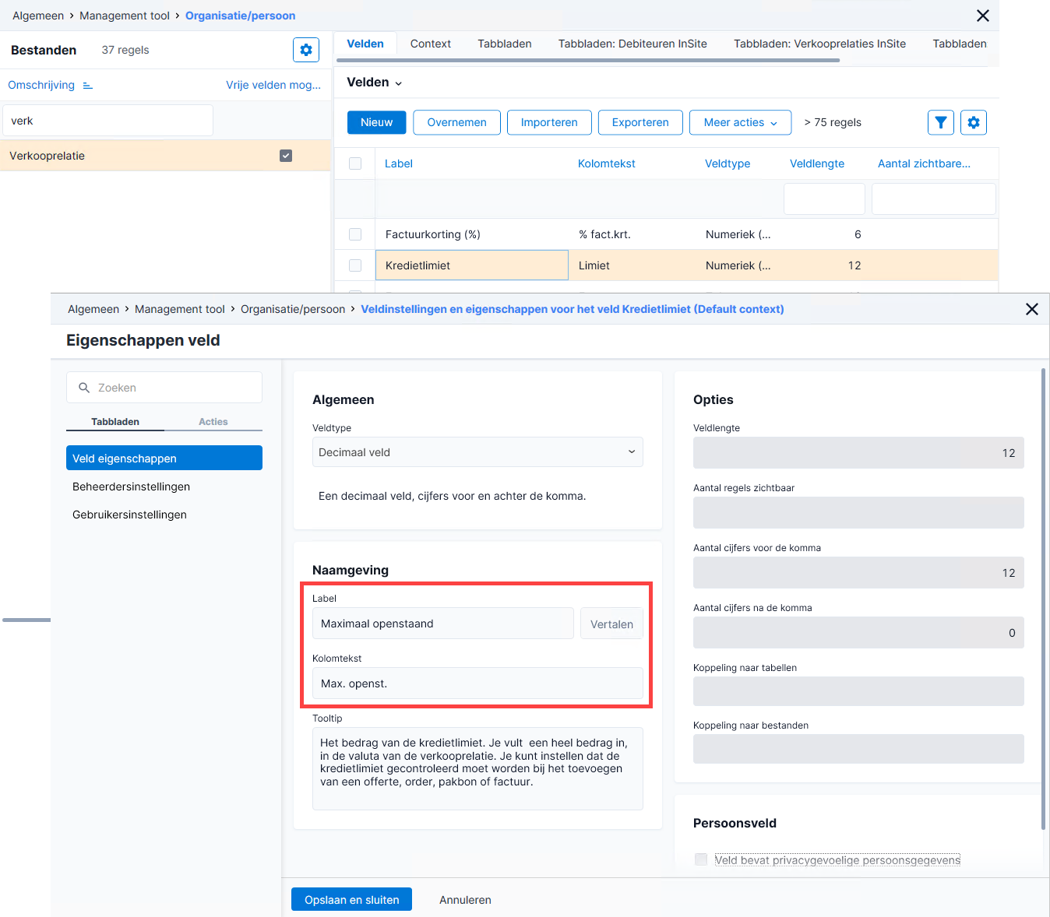Click the Vertalen button beside Label
This screenshot has height=917, width=1050.
click(x=611, y=624)
